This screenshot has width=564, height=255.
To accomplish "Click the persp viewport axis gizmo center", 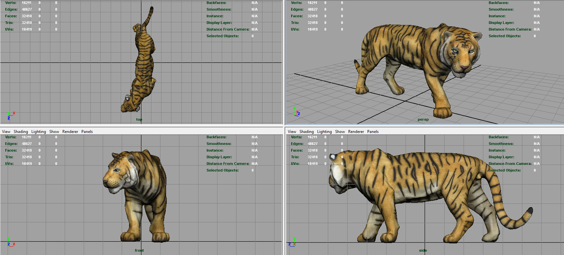I will click(295, 116).
